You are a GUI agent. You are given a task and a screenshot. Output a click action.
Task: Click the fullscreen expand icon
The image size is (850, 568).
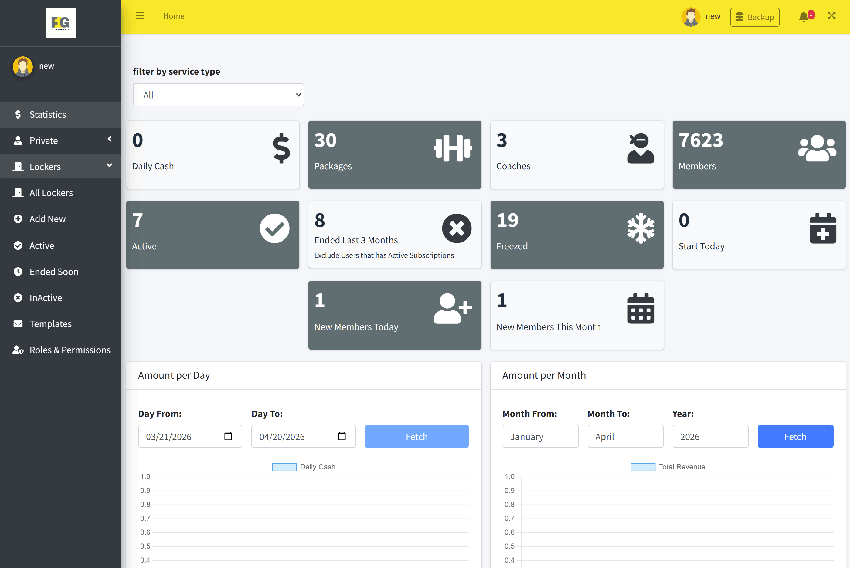click(831, 15)
